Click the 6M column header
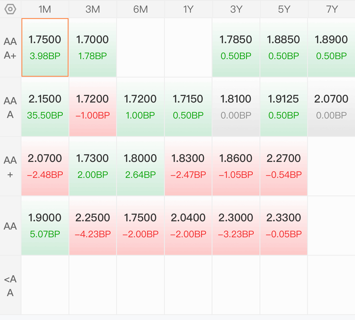The height and width of the screenshot is (320, 355). tap(141, 9)
